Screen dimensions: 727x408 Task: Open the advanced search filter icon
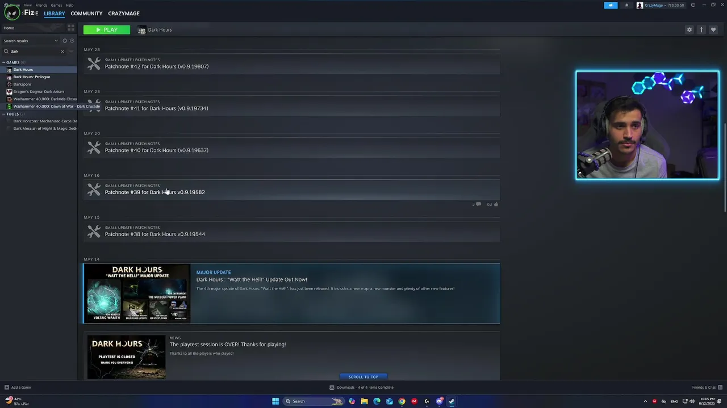71,52
